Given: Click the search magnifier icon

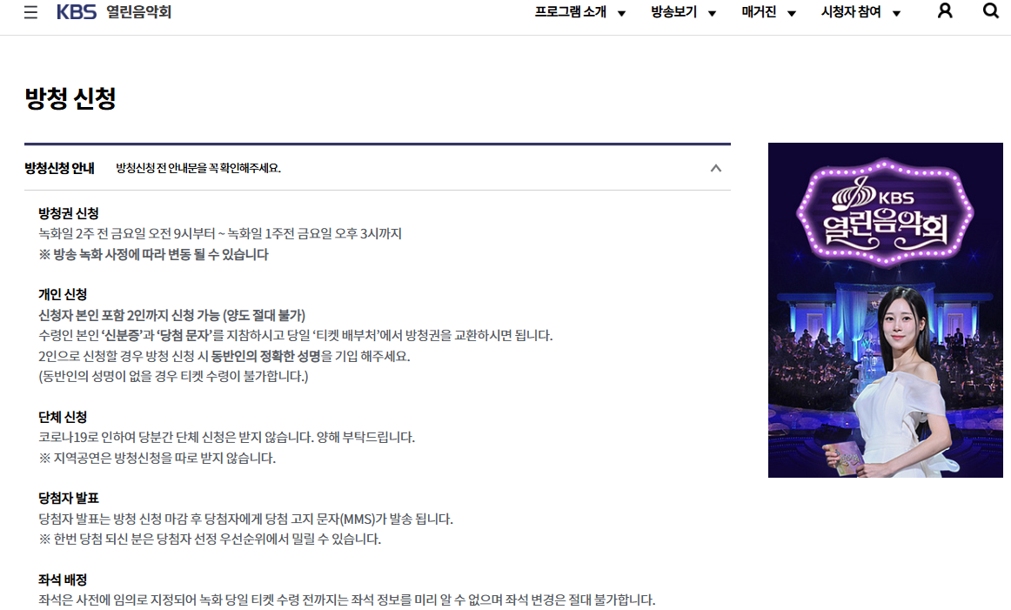Looking at the screenshot, I should [990, 11].
